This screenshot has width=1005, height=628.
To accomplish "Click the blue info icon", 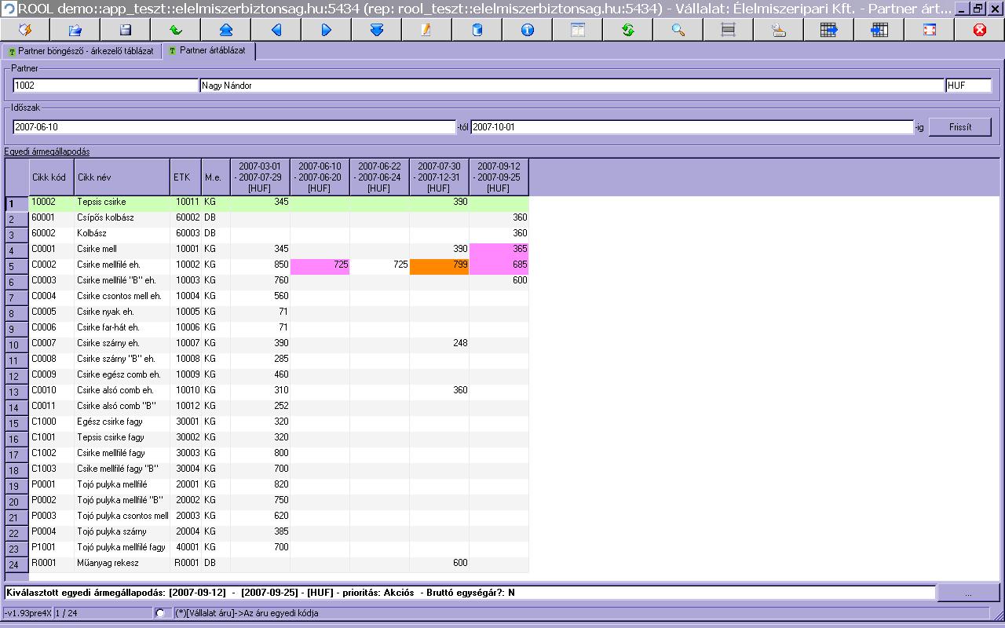I will click(528, 30).
